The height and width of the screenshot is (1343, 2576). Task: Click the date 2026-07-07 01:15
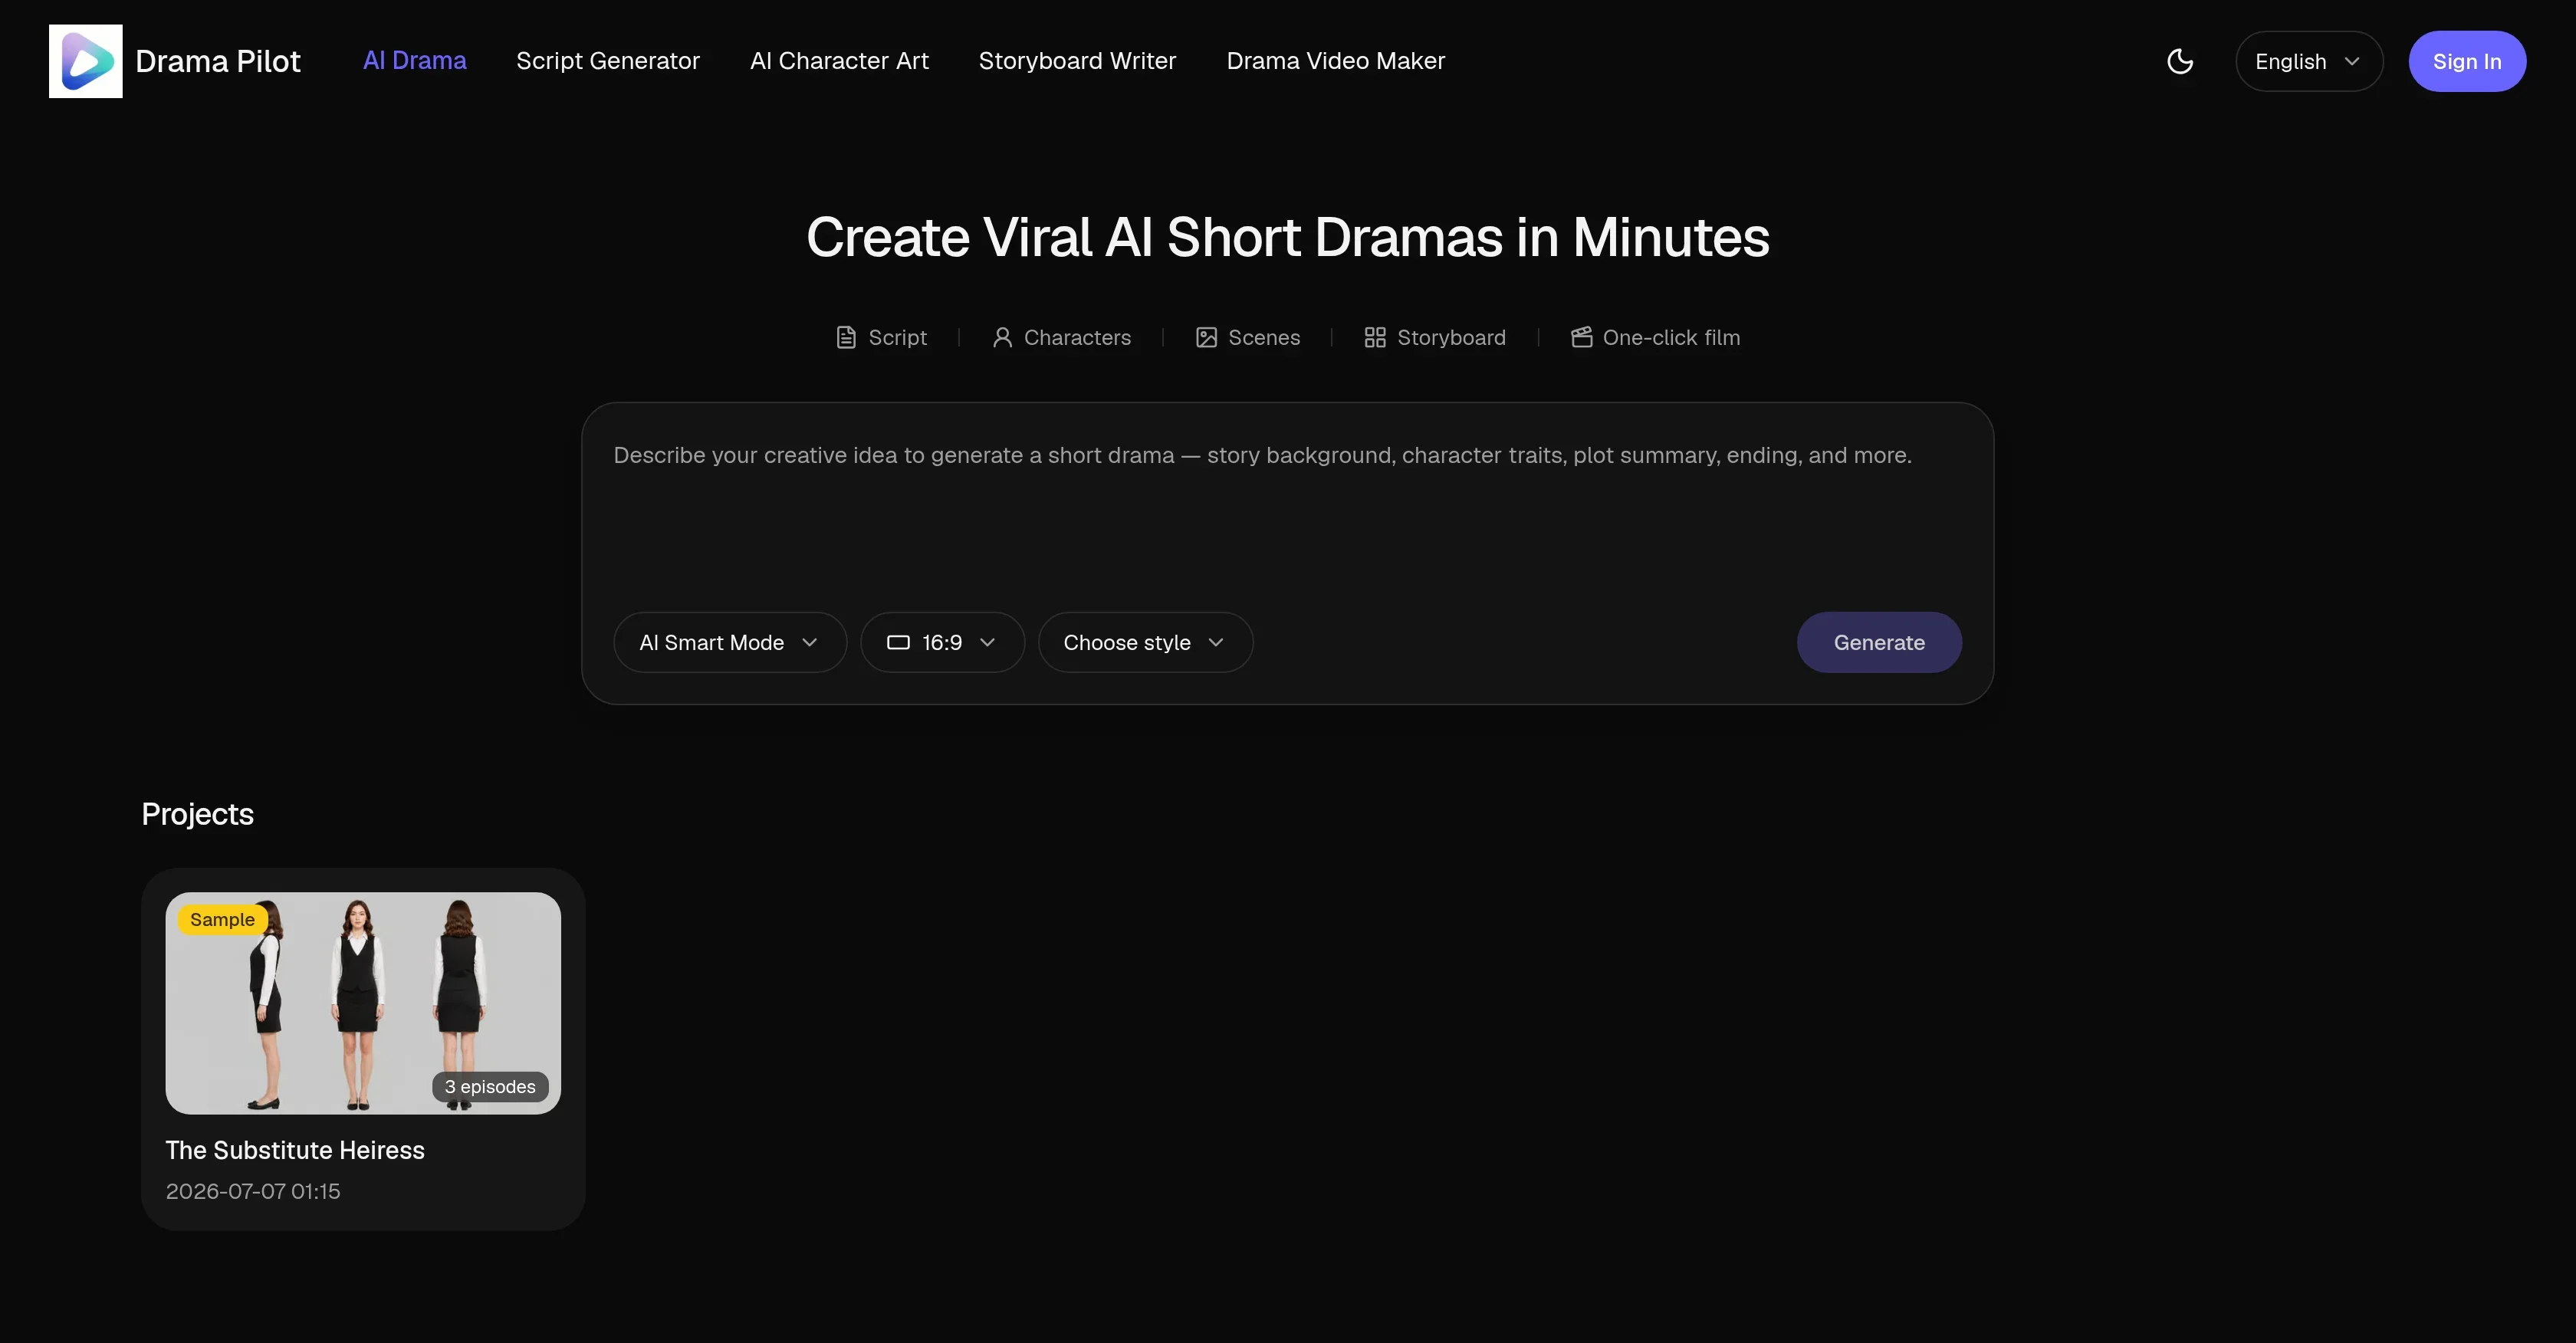253,1191
